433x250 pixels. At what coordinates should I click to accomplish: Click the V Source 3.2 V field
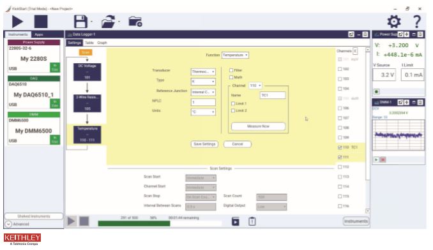[x=384, y=75]
